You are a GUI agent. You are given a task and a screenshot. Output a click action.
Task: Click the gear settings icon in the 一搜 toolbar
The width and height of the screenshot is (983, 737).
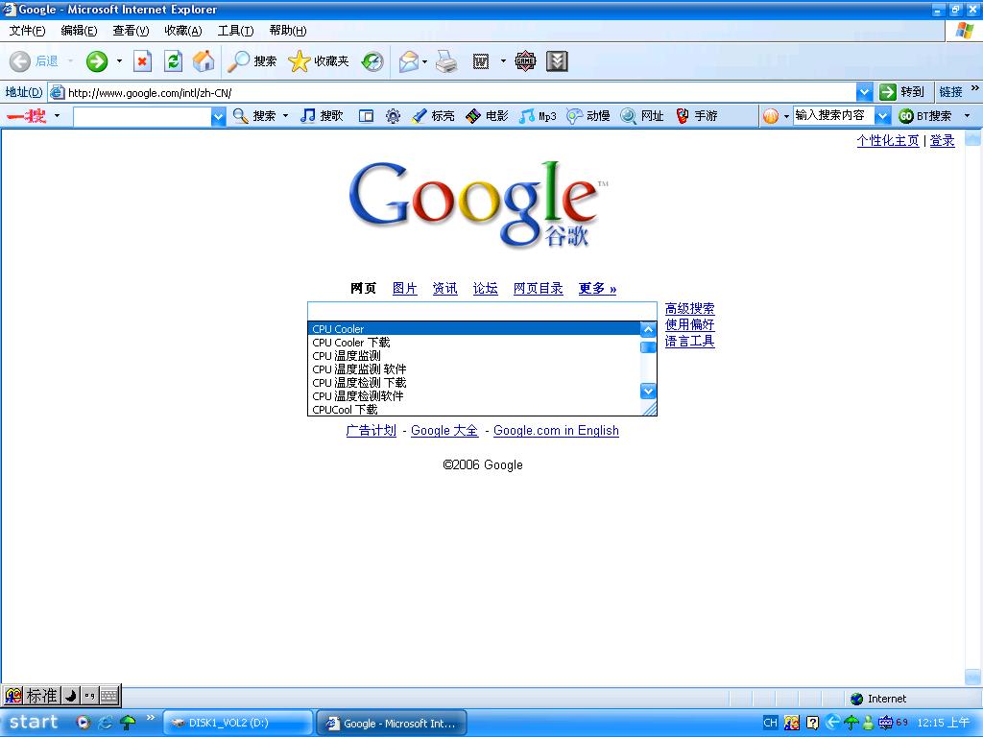pos(393,116)
